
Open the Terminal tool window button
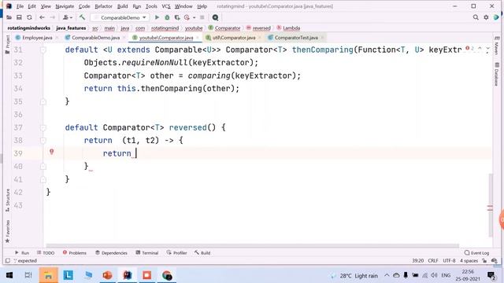147,253
